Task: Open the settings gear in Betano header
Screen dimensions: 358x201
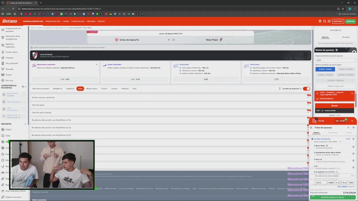Action: [x=329, y=21]
